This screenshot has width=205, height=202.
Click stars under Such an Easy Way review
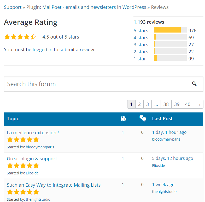pos(23,192)
